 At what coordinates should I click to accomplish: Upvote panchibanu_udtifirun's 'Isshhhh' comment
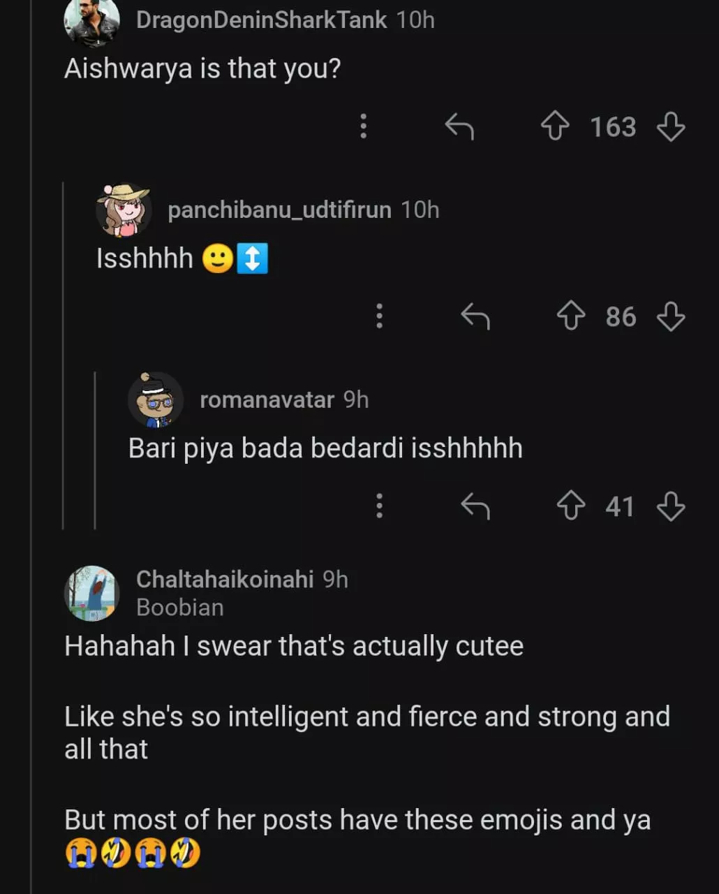tap(571, 316)
